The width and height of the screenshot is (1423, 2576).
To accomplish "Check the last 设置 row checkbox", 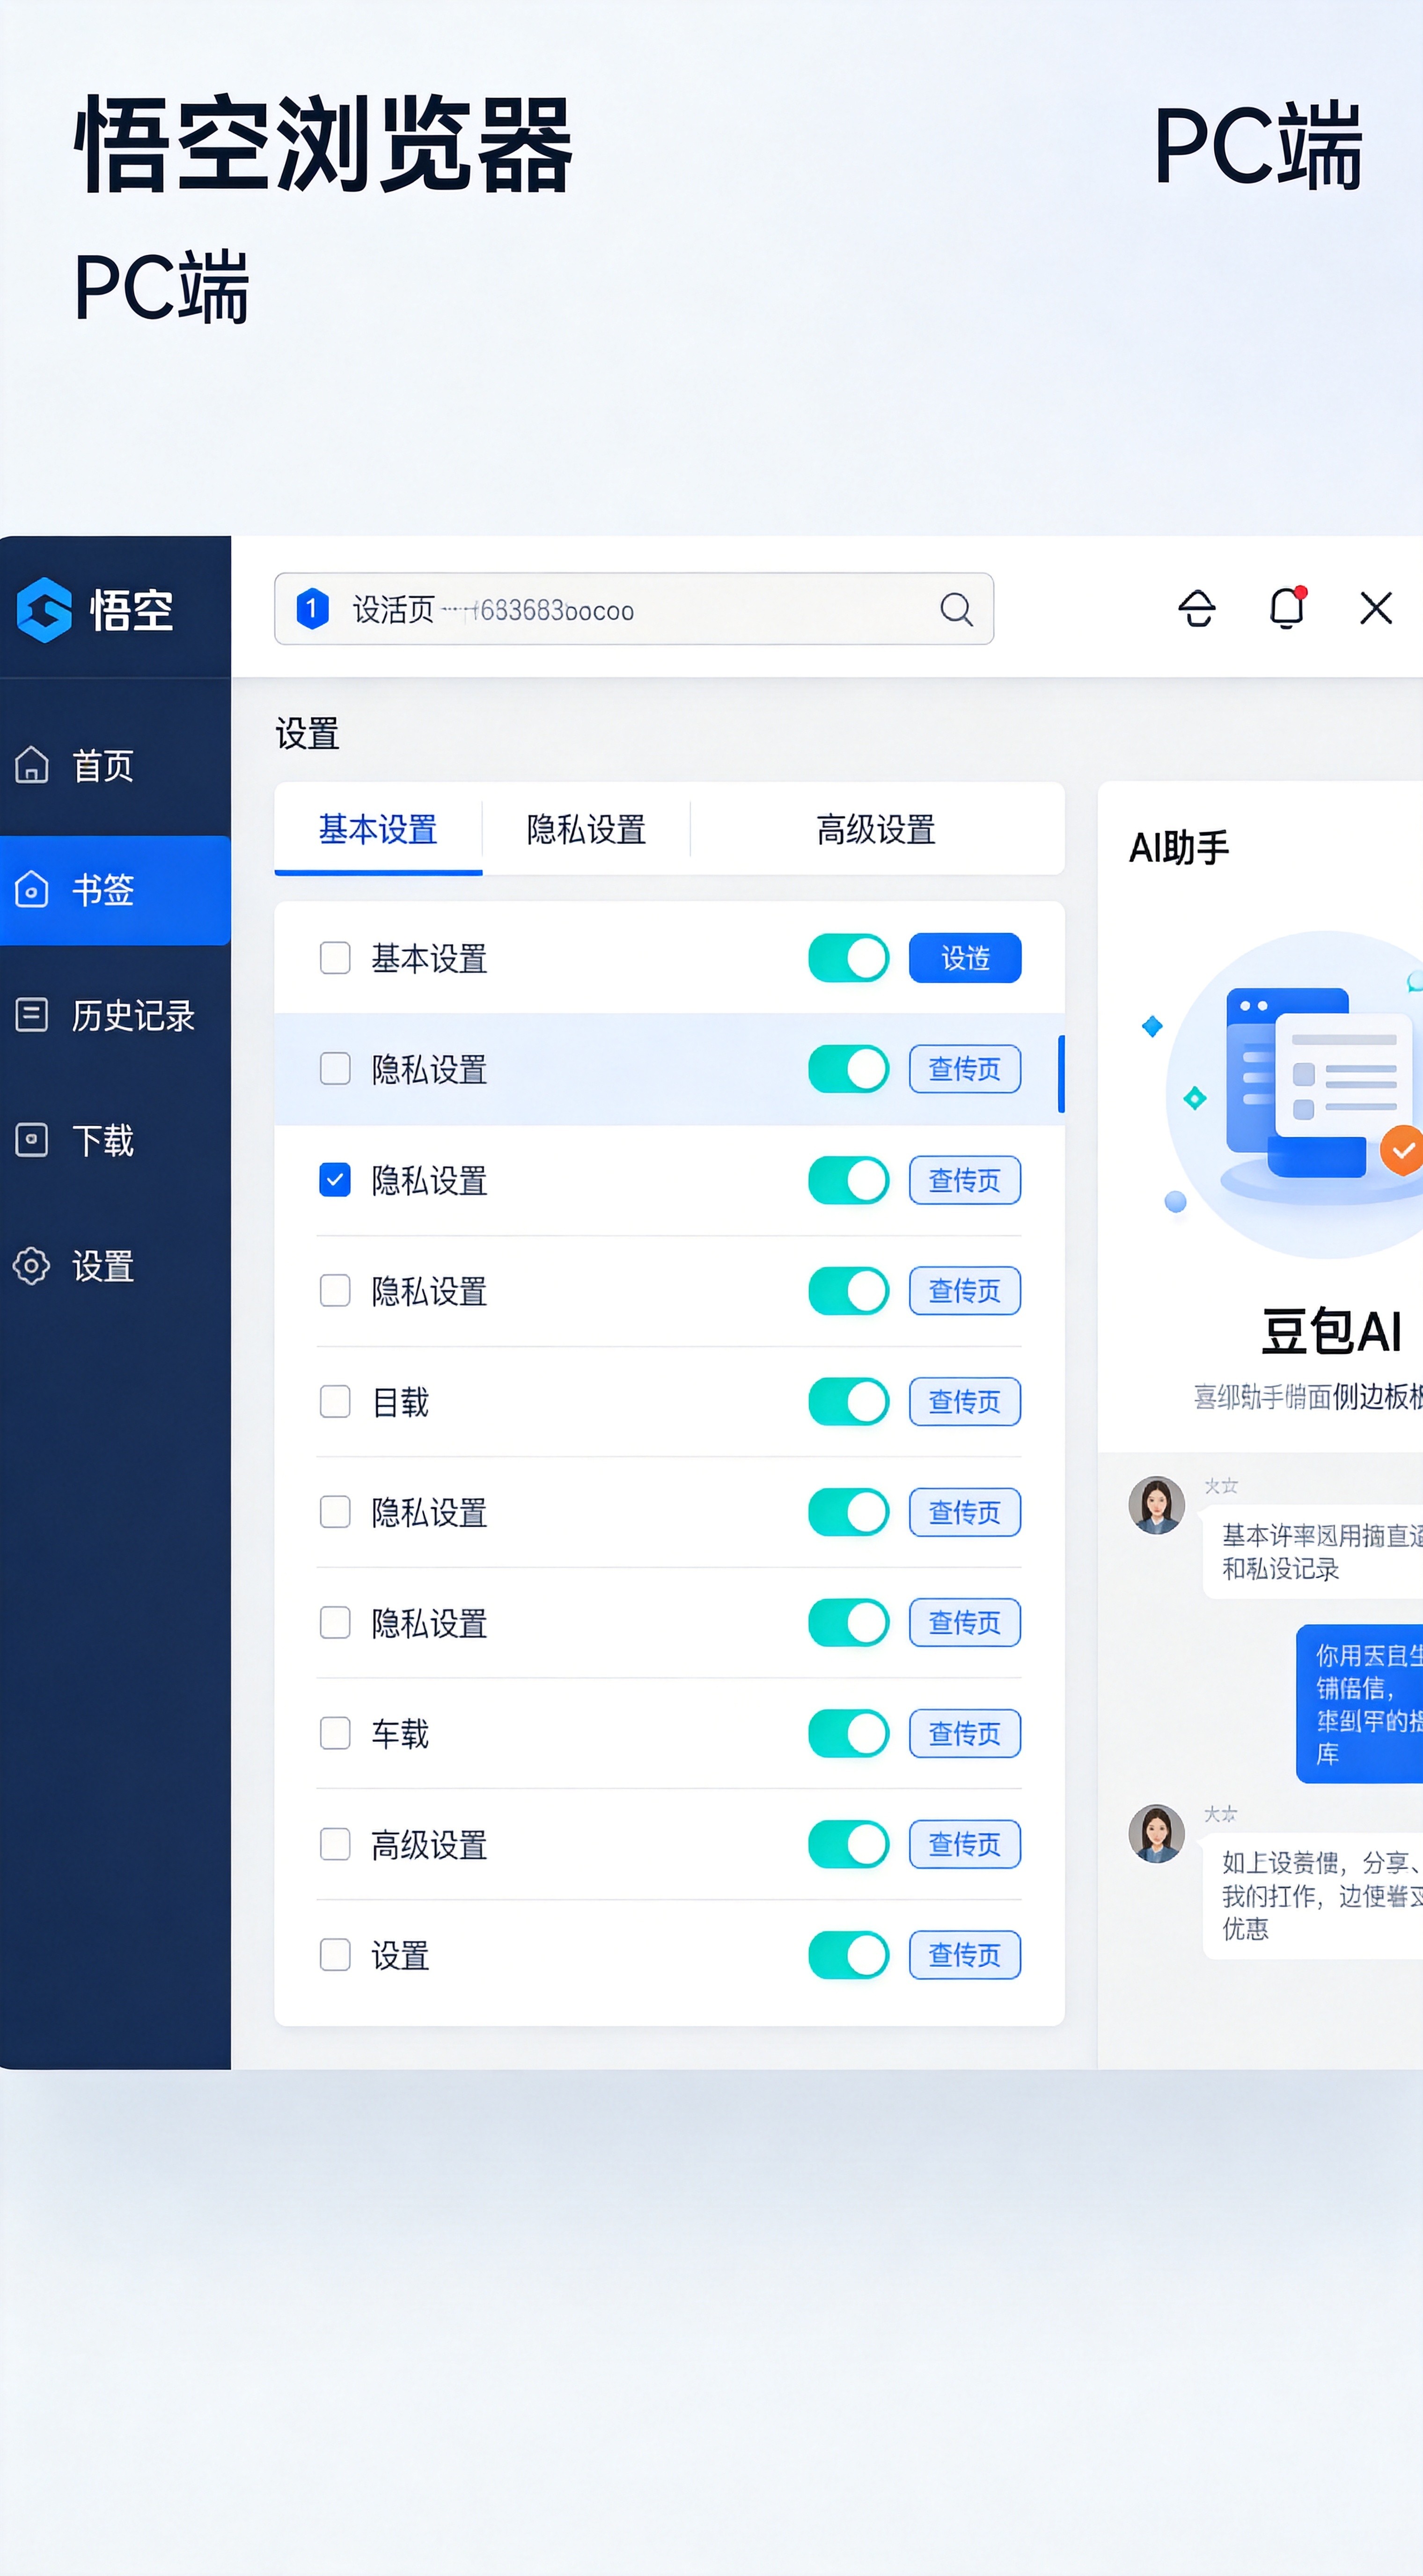I will coord(335,1955).
